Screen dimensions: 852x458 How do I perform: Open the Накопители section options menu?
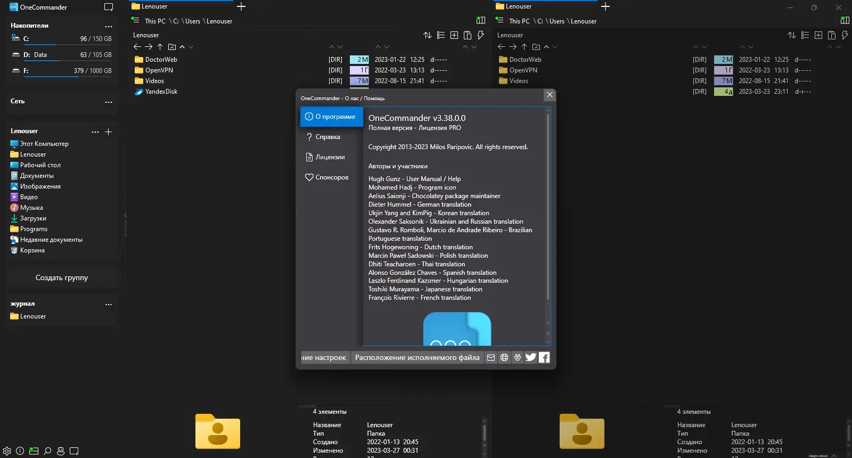(109, 26)
